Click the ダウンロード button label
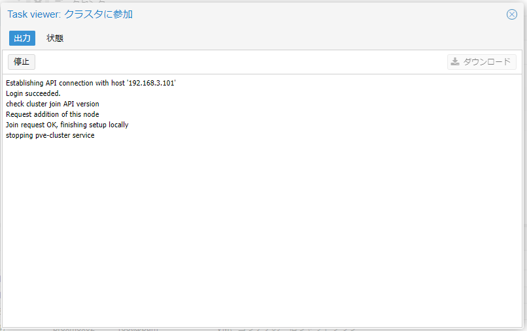The height and width of the screenshot is (331, 527). pyautogui.click(x=487, y=62)
